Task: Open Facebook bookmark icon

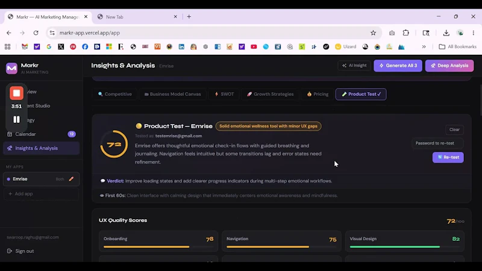Action: click(x=85, y=47)
